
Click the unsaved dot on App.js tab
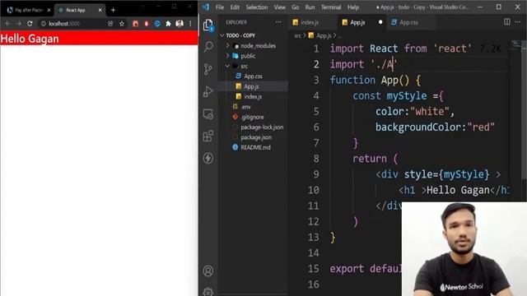(380, 22)
